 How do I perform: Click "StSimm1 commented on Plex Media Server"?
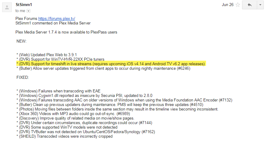coord(53,23)
